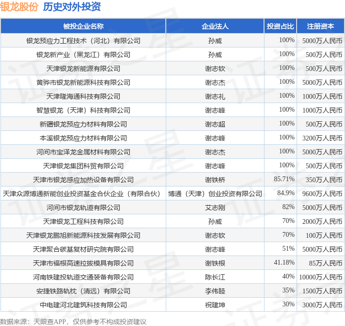Click 银龙新产业（黑龙江）有限公司 cell
The width and height of the screenshot is (345, 326).
(x=83, y=55)
